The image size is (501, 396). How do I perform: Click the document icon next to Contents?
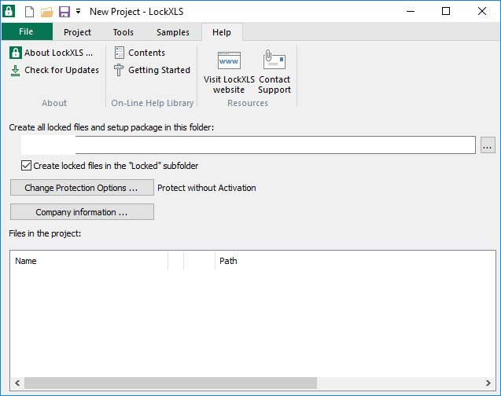pyautogui.click(x=120, y=53)
